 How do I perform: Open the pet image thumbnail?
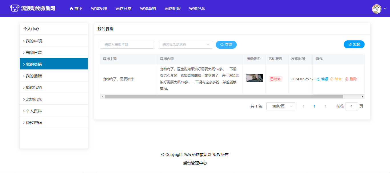254,78
